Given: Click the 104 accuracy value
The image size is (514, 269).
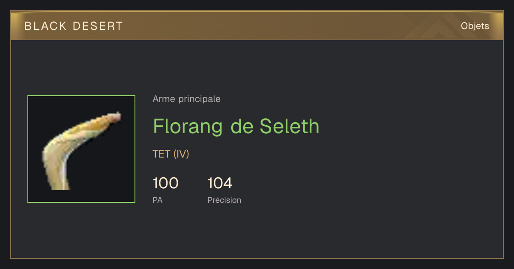Looking at the screenshot, I should 220,183.
